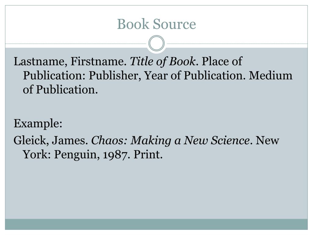Image resolution: width=313 pixels, height=235 pixels.
Task: Click the author name "Gleick, James."
Action: tap(51, 140)
